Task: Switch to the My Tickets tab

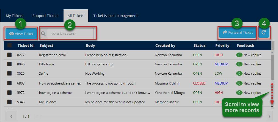Action: [15, 16]
